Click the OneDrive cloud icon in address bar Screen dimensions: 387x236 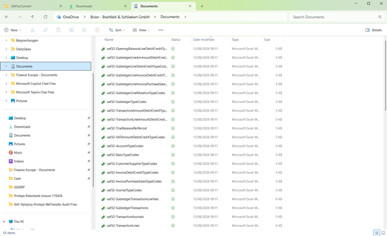pyautogui.click(x=58, y=17)
